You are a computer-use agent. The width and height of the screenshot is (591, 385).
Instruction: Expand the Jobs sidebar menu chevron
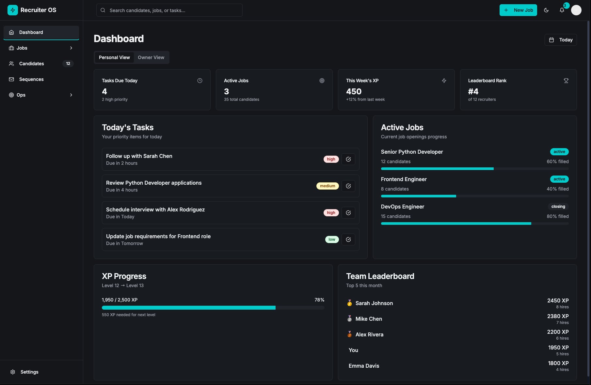click(71, 48)
